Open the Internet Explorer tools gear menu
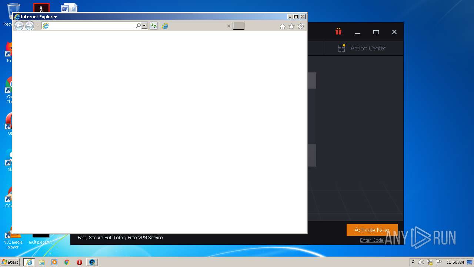This screenshot has width=474, height=267. point(301,26)
